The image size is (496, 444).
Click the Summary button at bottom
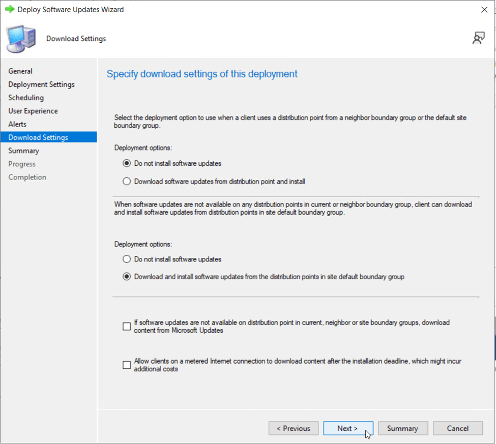click(x=402, y=428)
